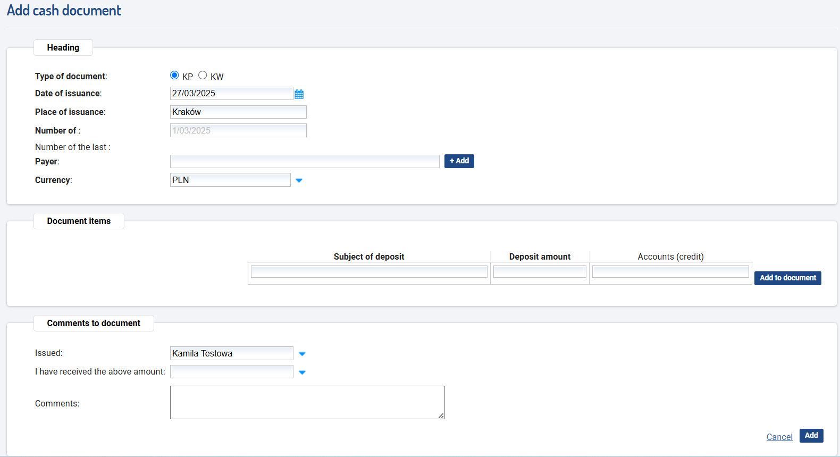Expand the Issued person dropdown arrow

tap(302, 354)
